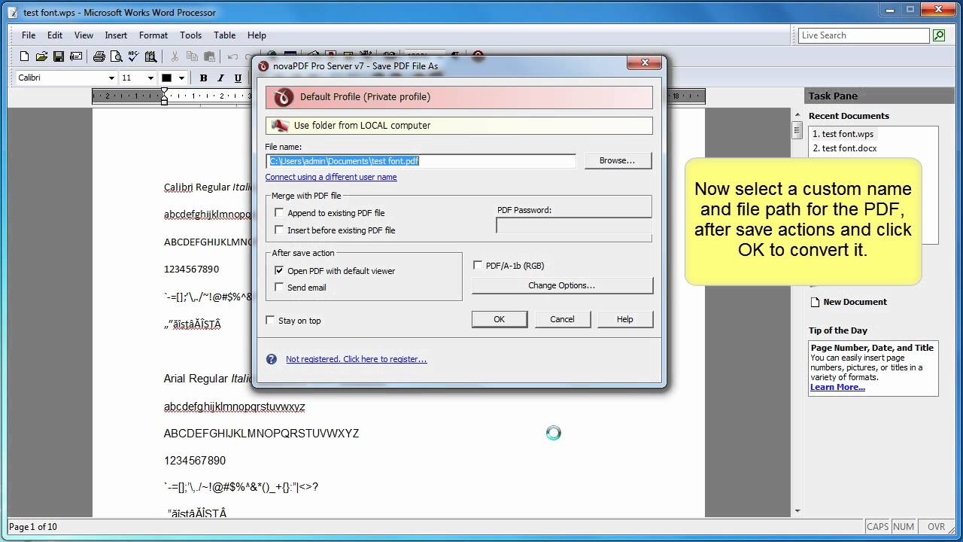
Task: Click the File name path field
Action: (x=421, y=161)
